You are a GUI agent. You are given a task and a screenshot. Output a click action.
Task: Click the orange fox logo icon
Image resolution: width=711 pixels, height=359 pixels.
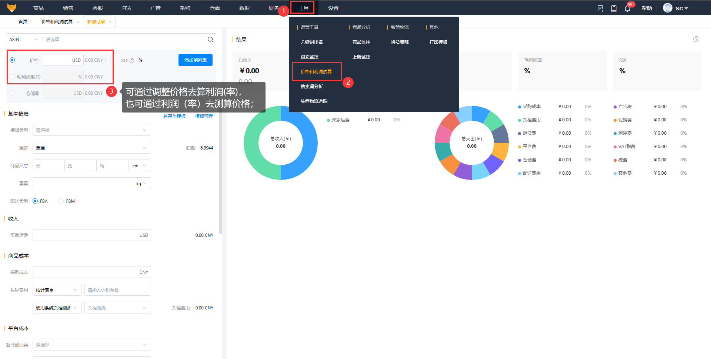[12, 8]
